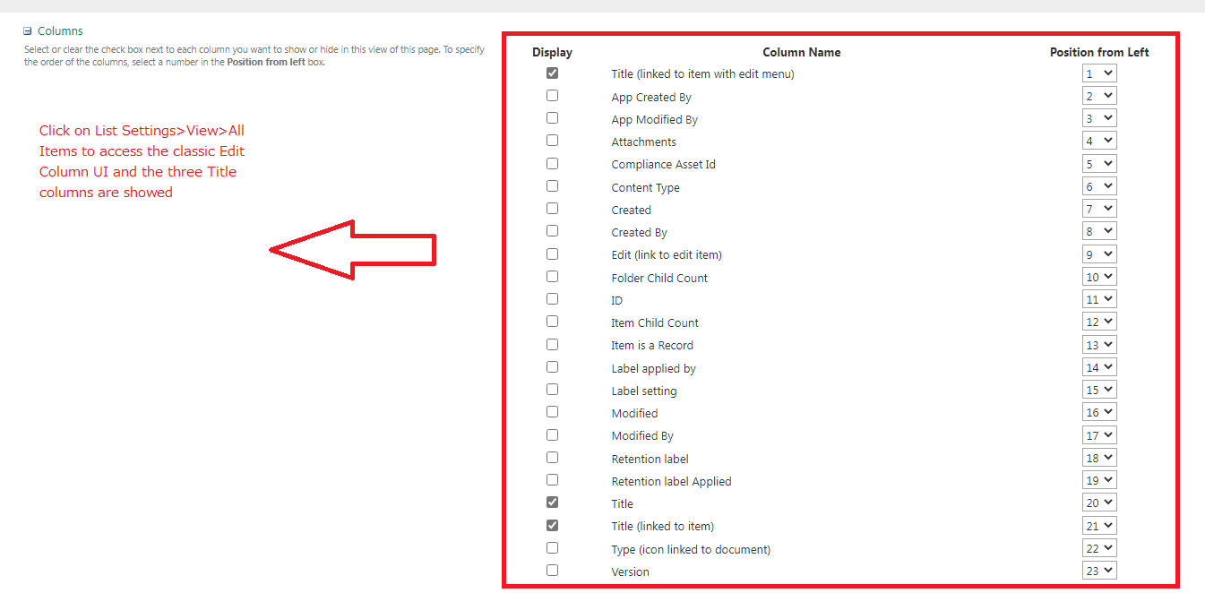Check the Retention label checkbox
The height and width of the screenshot is (593, 1205).
pyautogui.click(x=552, y=458)
